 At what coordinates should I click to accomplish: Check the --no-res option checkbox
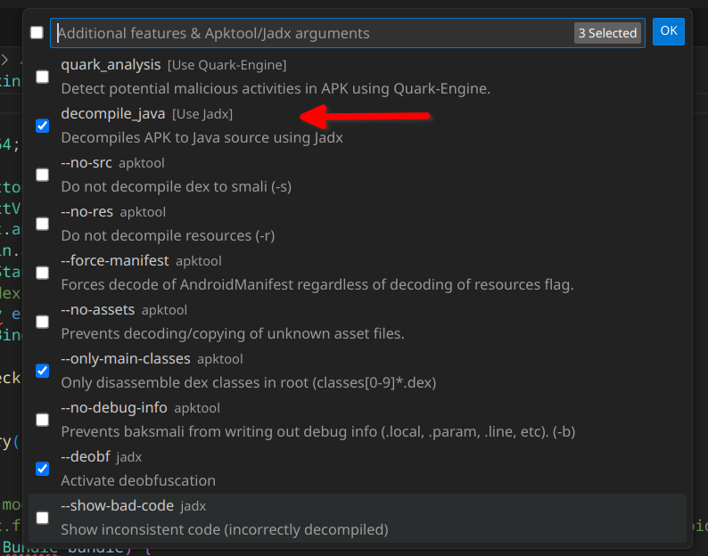coord(42,224)
